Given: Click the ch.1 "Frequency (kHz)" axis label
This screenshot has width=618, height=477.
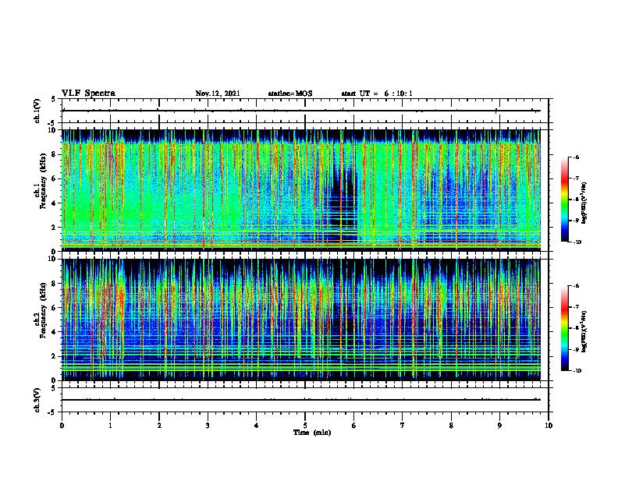Looking at the screenshot, I should click(43, 179).
